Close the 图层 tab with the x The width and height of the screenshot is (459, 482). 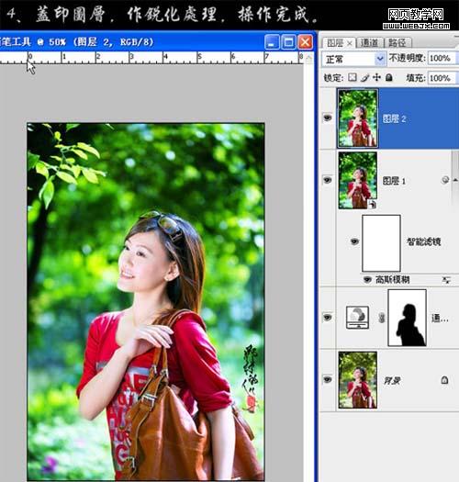(350, 44)
